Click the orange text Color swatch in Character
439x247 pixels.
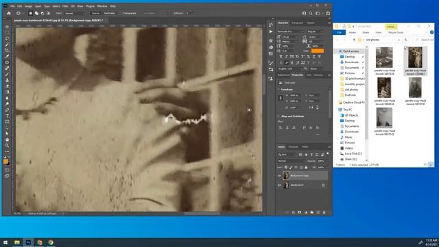coord(318,51)
